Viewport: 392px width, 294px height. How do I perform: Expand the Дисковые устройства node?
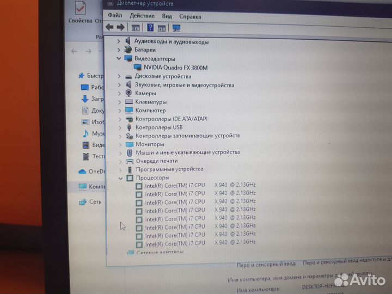[x=119, y=76]
